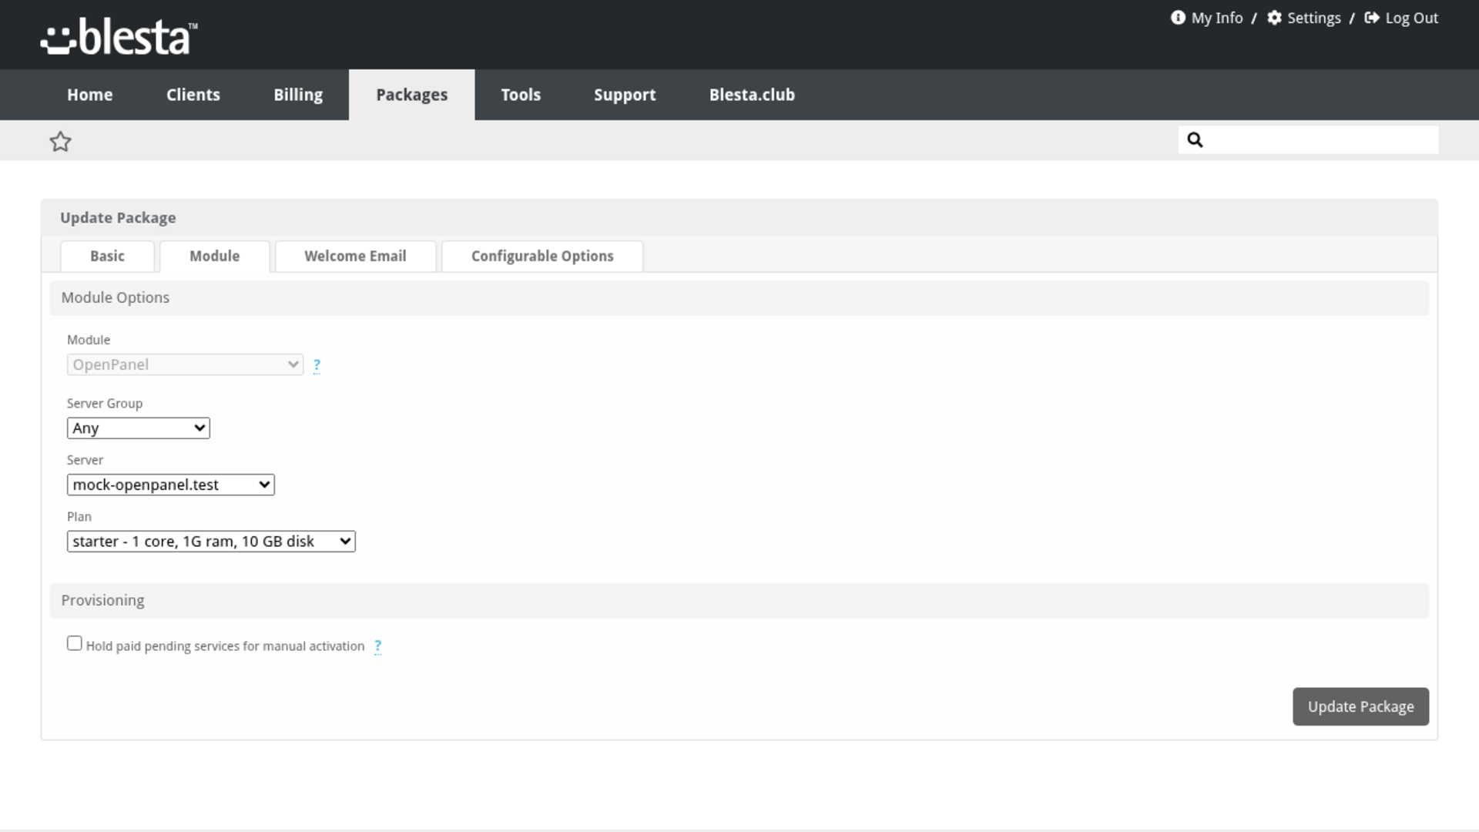Select the Module tab

[x=215, y=257]
